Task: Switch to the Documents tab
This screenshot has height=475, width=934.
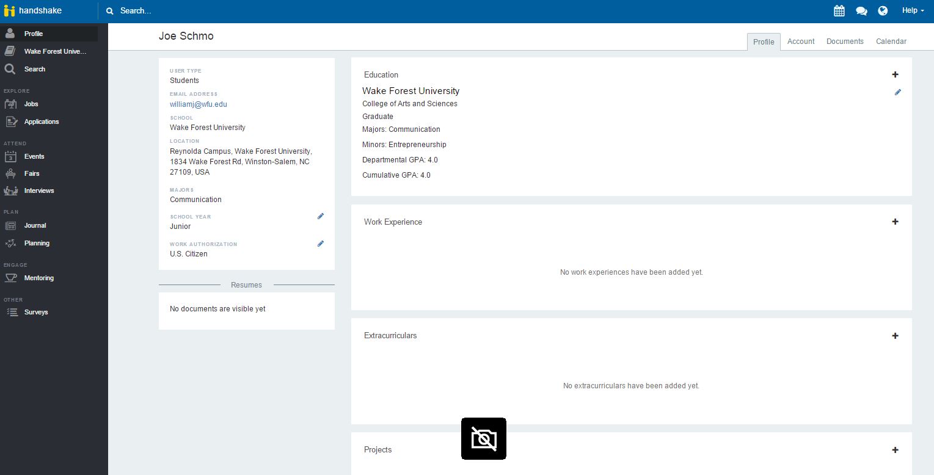Action: tap(845, 42)
